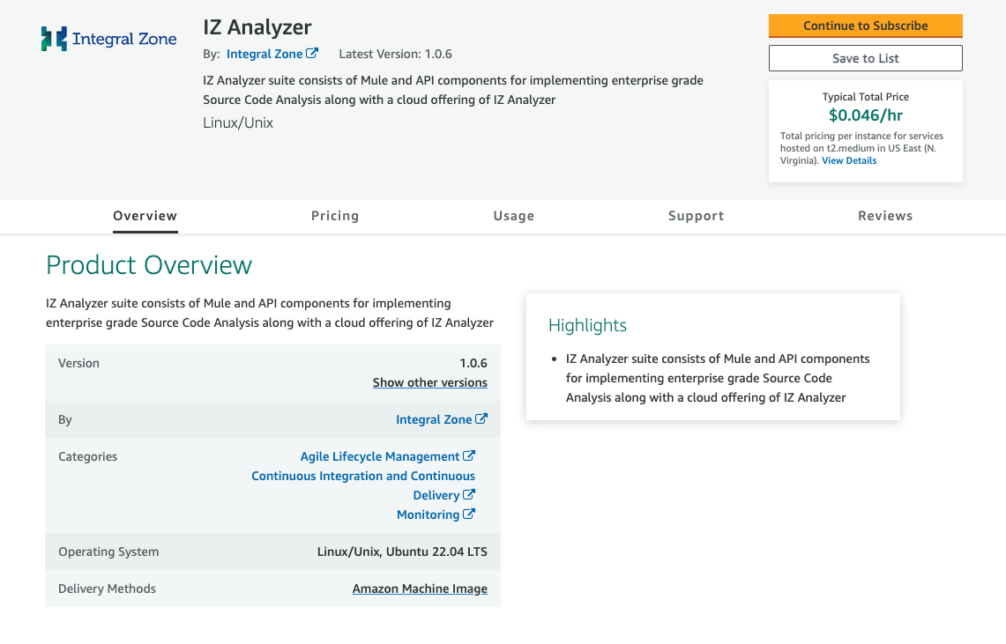Click Continue to Subscribe button
The image size is (1006, 644).
866,26
